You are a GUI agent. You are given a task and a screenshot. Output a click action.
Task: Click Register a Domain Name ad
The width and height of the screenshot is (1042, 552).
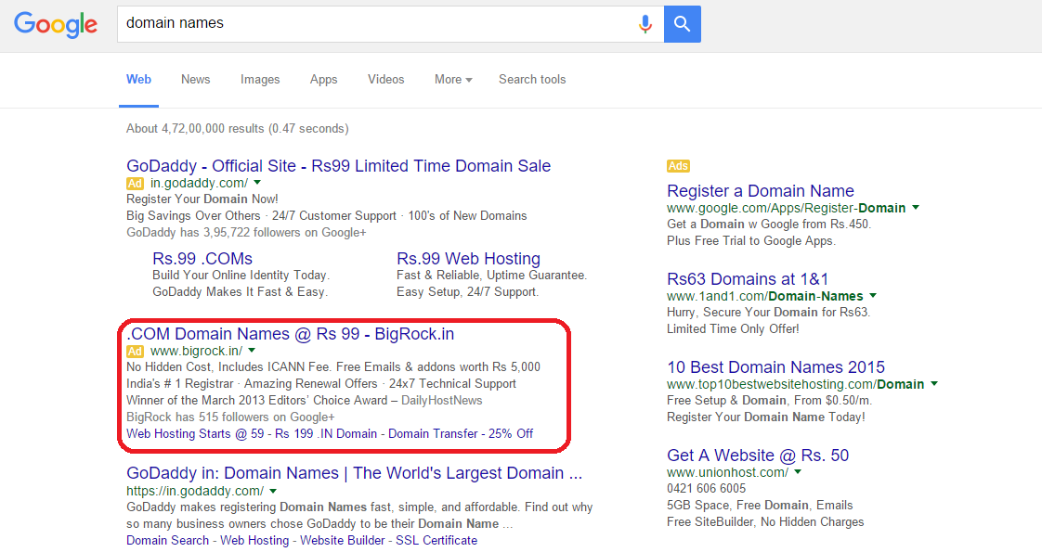click(760, 191)
